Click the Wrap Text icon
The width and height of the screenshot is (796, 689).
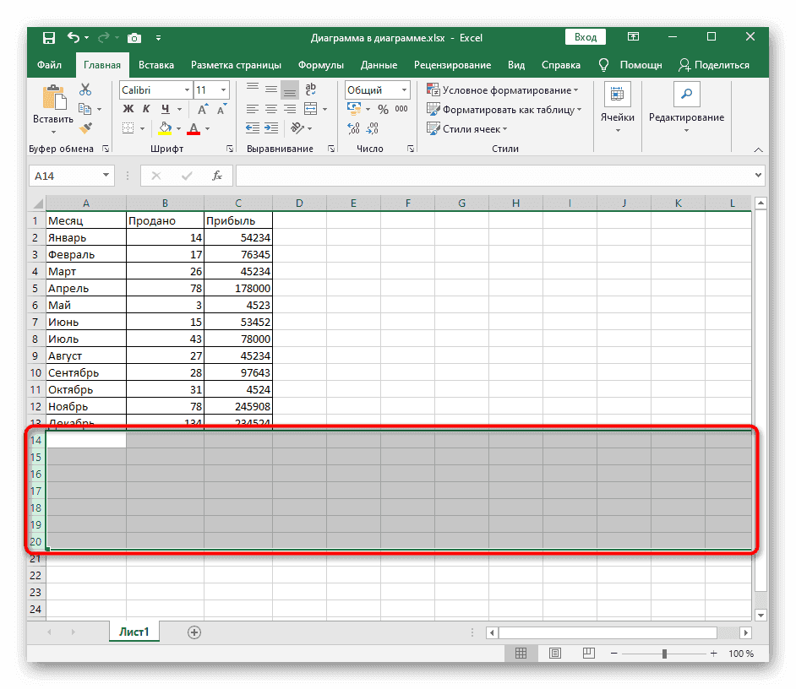point(310,90)
